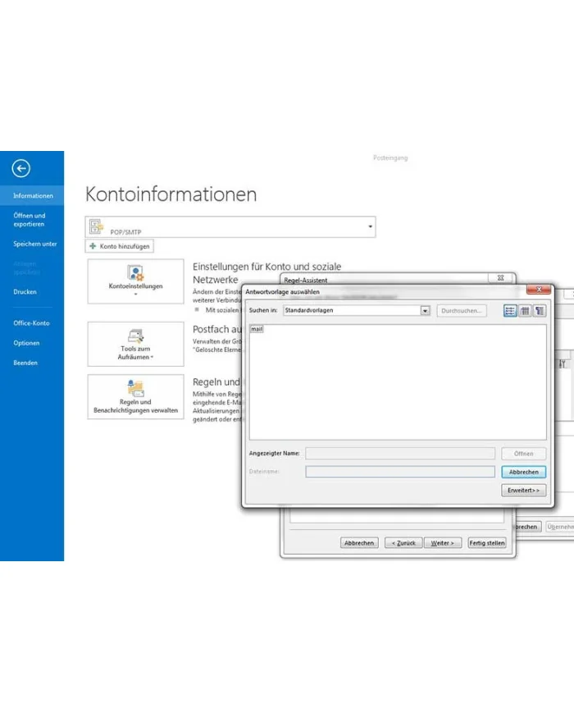Click the green plus icon of 'Konto hinzufügen'
The width and height of the screenshot is (574, 713).
click(x=93, y=246)
